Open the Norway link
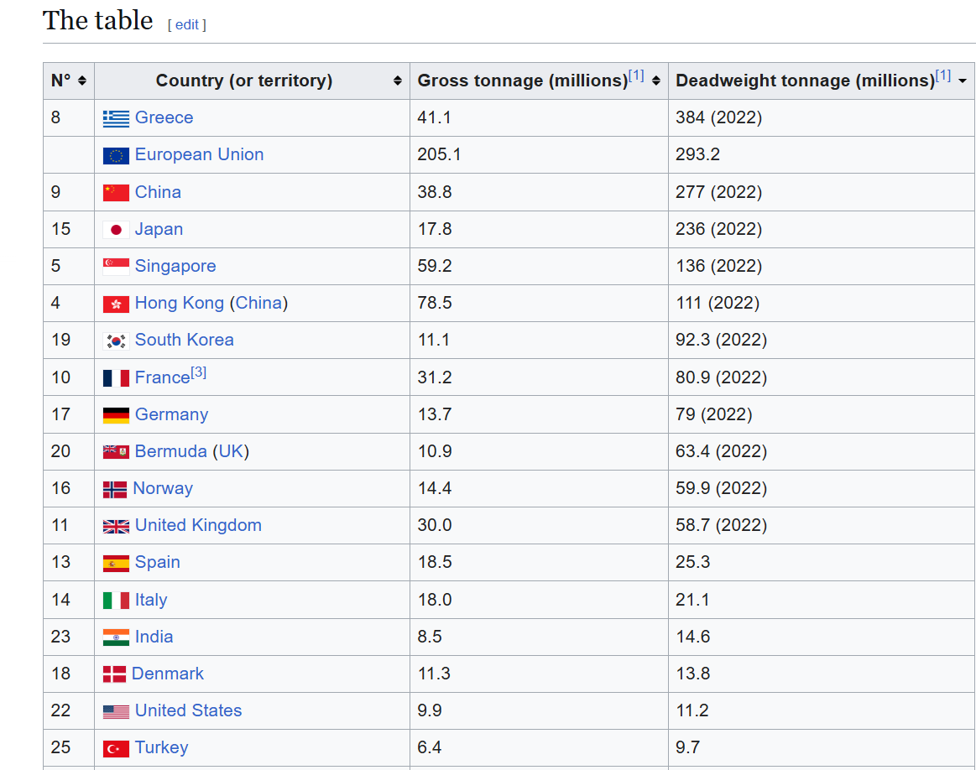This screenshot has width=976, height=770. [163, 488]
